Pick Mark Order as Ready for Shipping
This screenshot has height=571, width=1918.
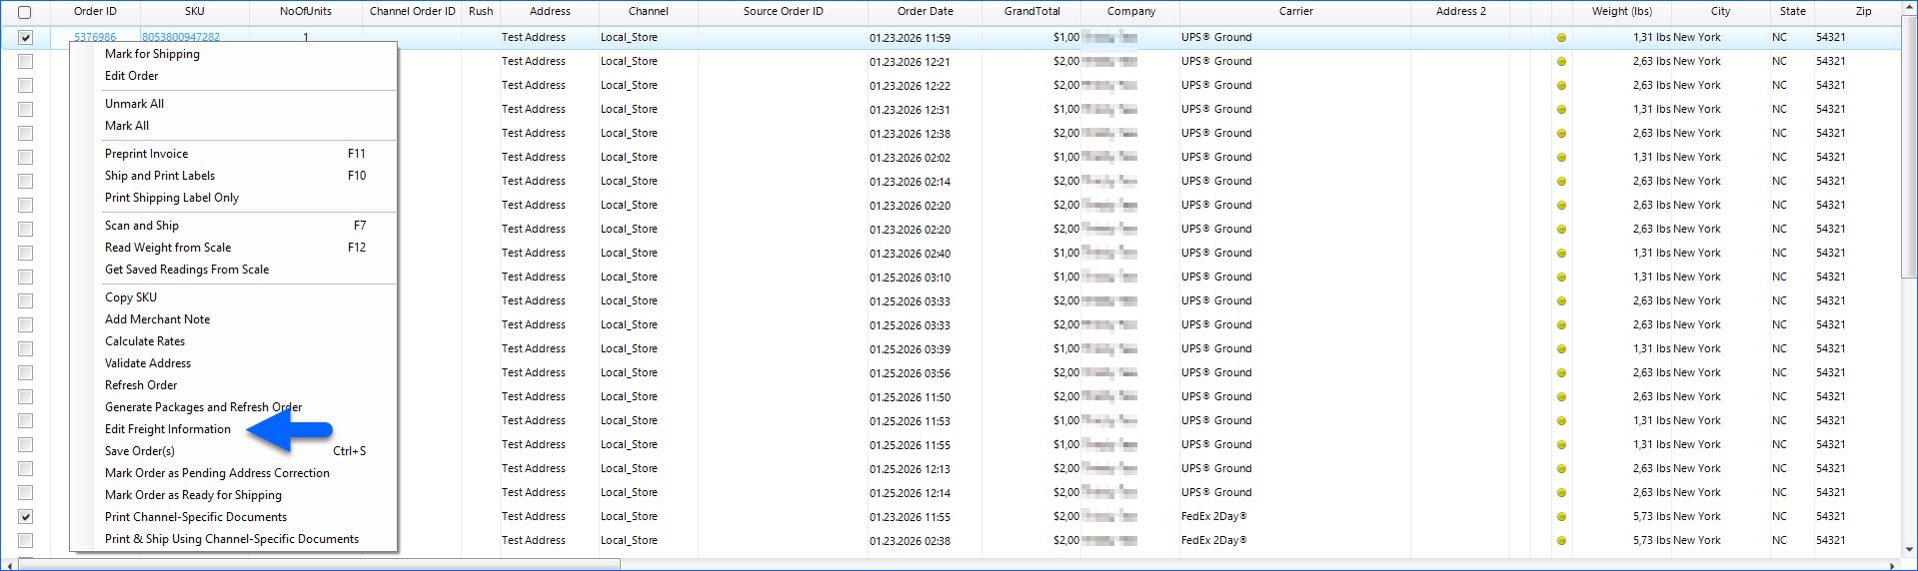(193, 495)
